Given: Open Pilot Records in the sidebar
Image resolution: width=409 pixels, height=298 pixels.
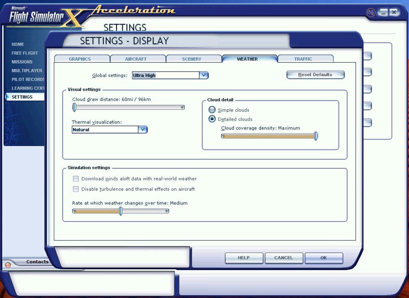Looking at the screenshot, I should [x=28, y=79].
